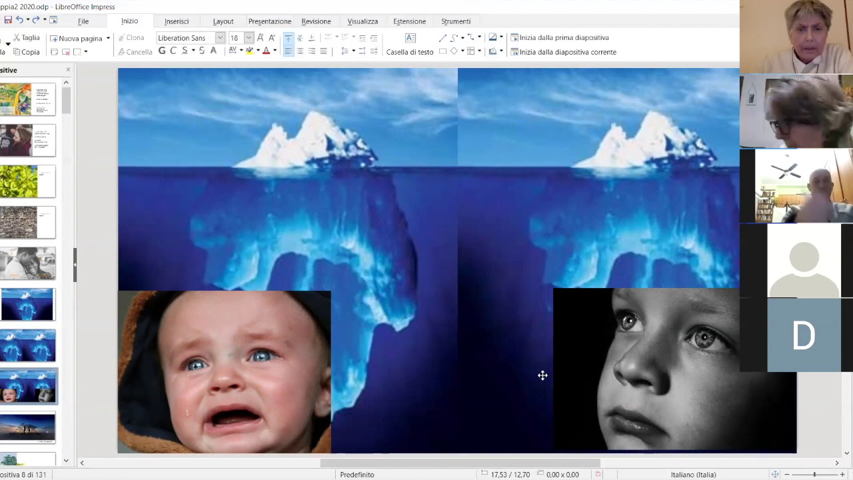Zoom out with the minus button
The height and width of the screenshot is (480, 853).
tap(786, 475)
